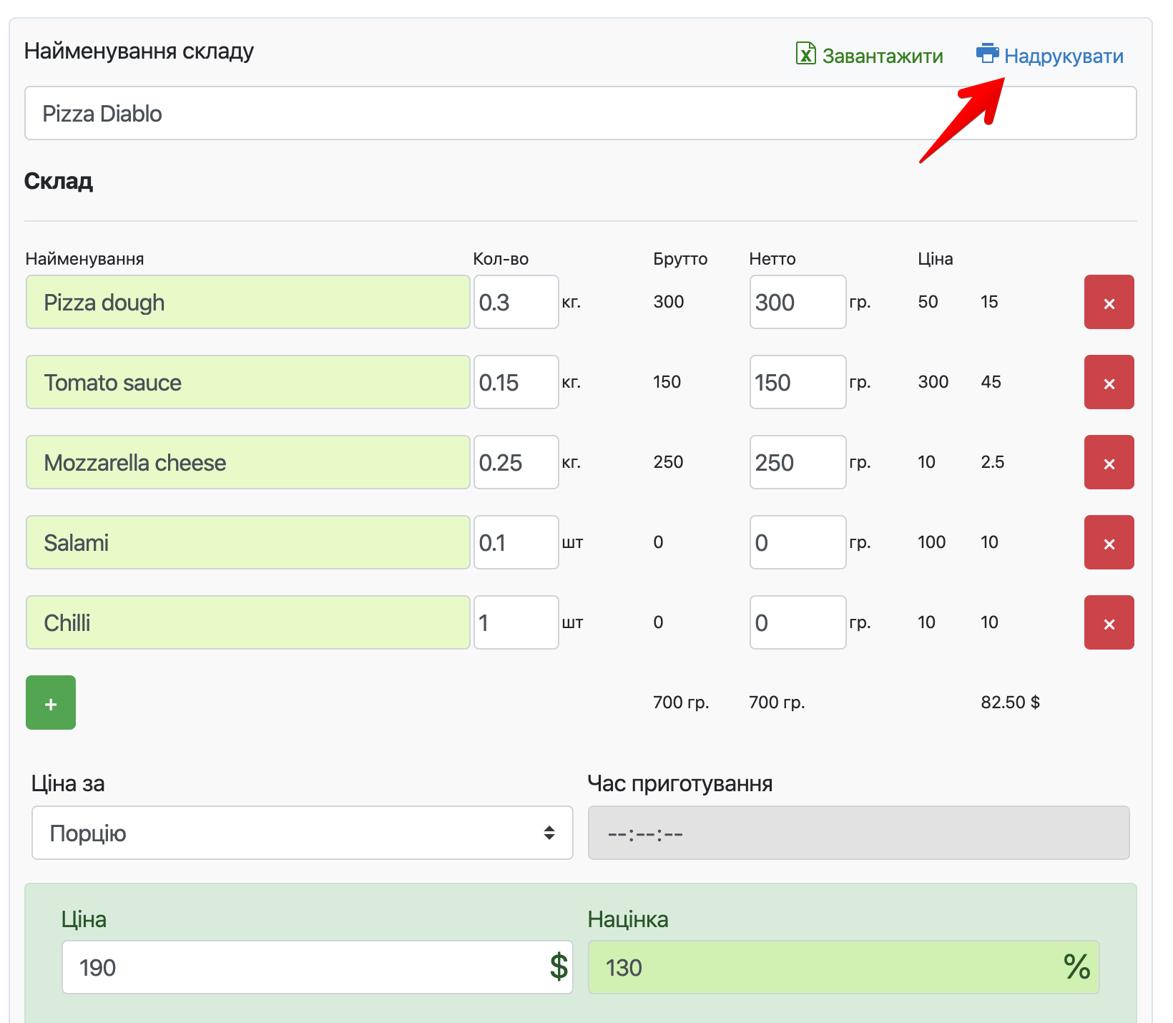This screenshot has width=1173, height=1023.
Task: Click the printer icon
Action: [987, 54]
